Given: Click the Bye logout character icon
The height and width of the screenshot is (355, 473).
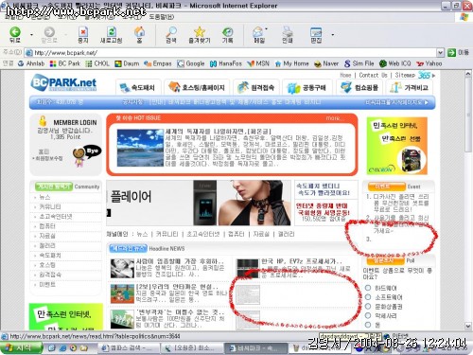Looking at the screenshot, I should coord(86,155).
